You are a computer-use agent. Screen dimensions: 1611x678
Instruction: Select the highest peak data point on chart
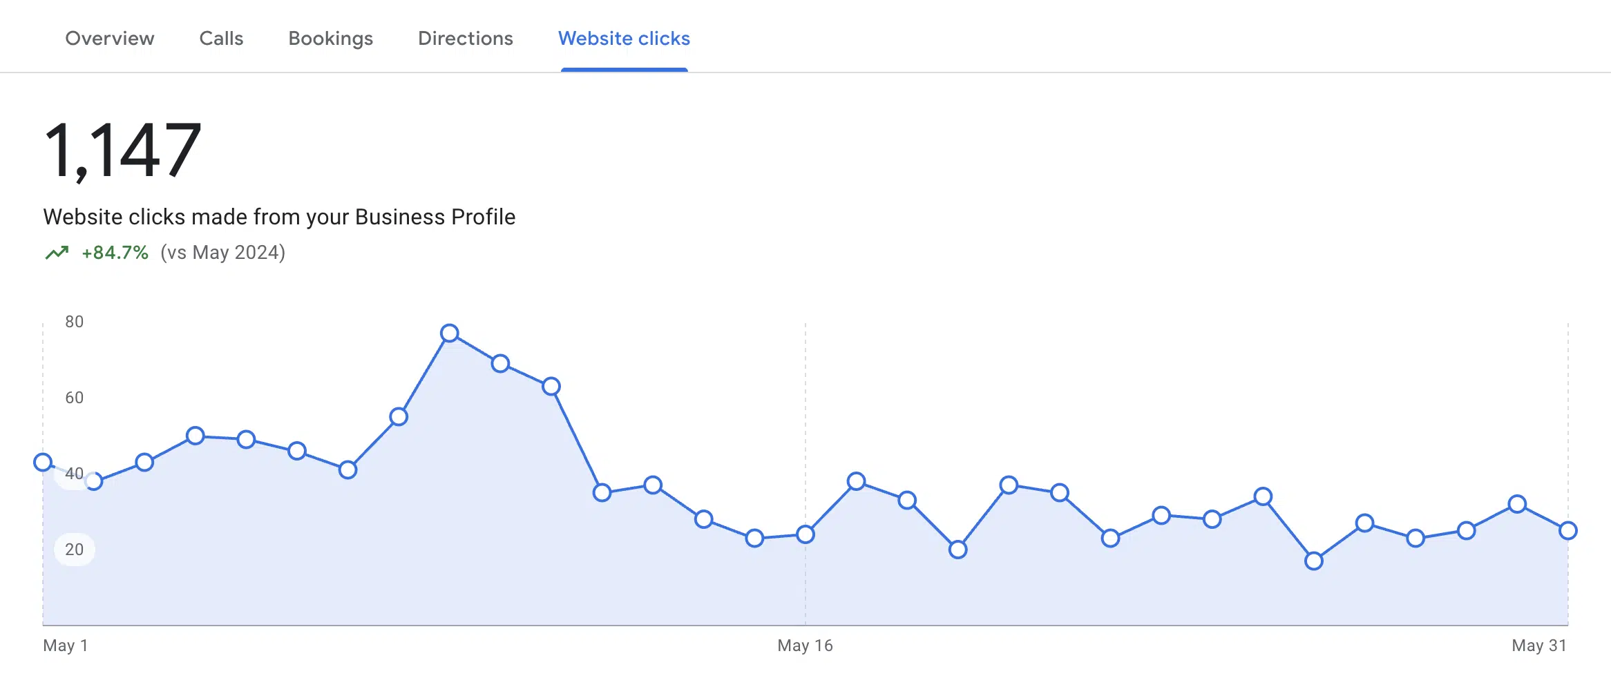coord(450,333)
